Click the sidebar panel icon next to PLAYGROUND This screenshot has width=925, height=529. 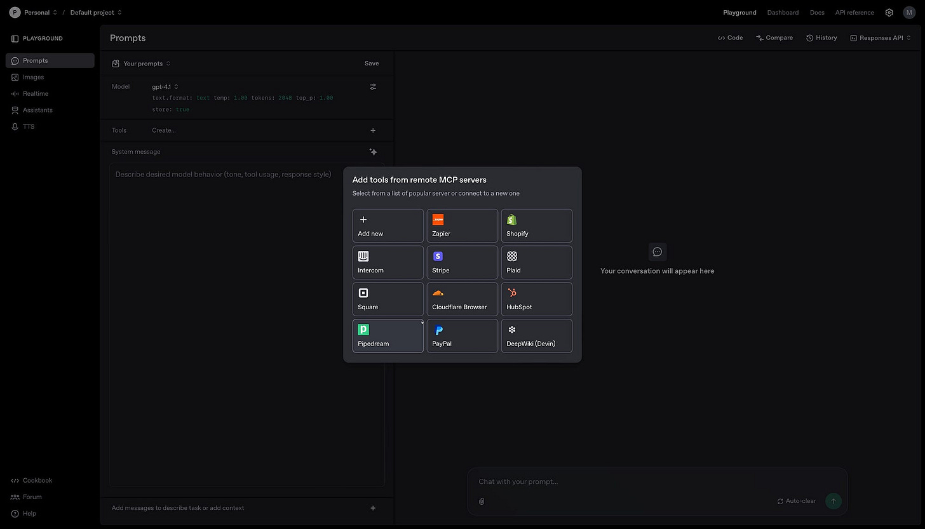click(15, 39)
